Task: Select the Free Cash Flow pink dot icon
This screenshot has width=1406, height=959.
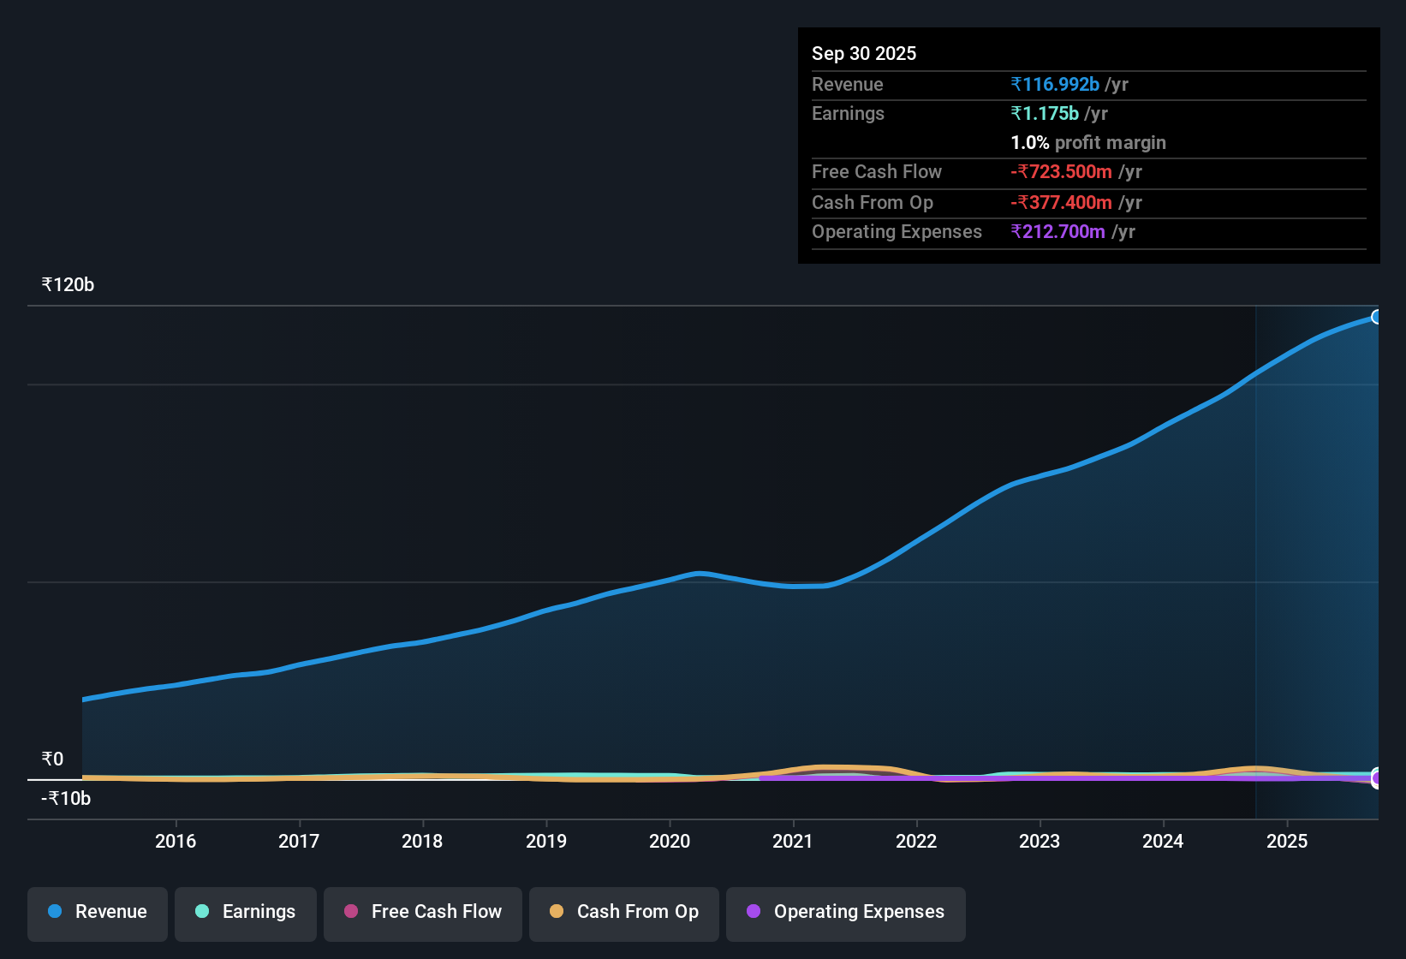Action: (351, 912)
